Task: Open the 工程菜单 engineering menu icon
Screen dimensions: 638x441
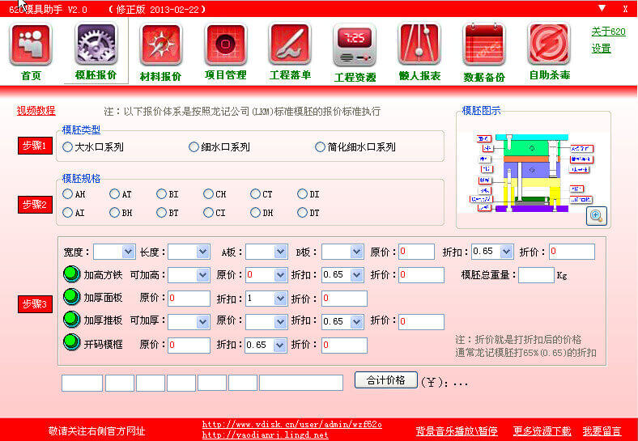Action: 290,45
